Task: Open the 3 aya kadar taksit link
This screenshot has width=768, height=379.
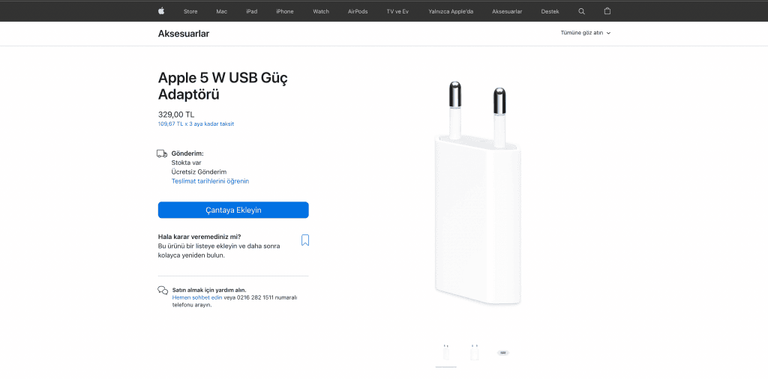Action: pos(196,124)
